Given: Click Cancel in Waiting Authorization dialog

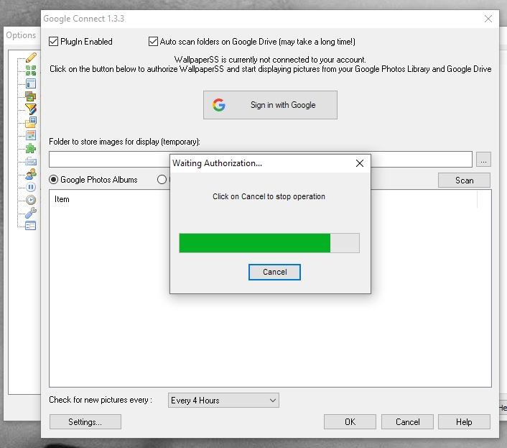Looking at the screenshot, I should pos(274,272).
